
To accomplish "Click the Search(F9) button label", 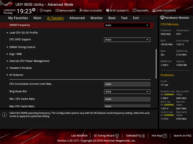I will [x=142, y=10].
